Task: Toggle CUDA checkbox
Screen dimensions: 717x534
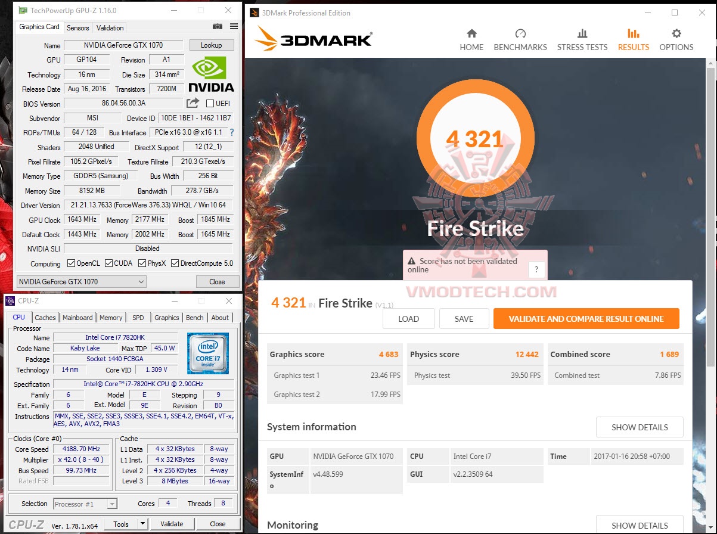Action: [x=108, y=263]
